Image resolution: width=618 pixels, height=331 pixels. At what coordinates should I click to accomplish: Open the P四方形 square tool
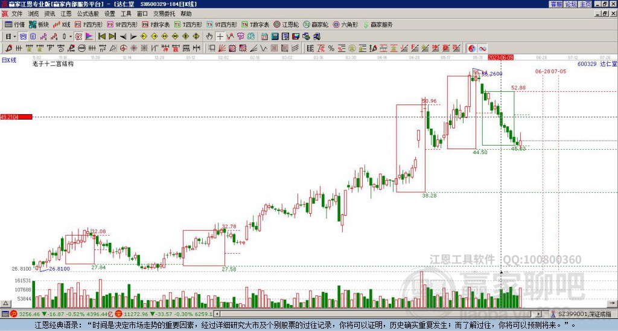click(89, 24)
